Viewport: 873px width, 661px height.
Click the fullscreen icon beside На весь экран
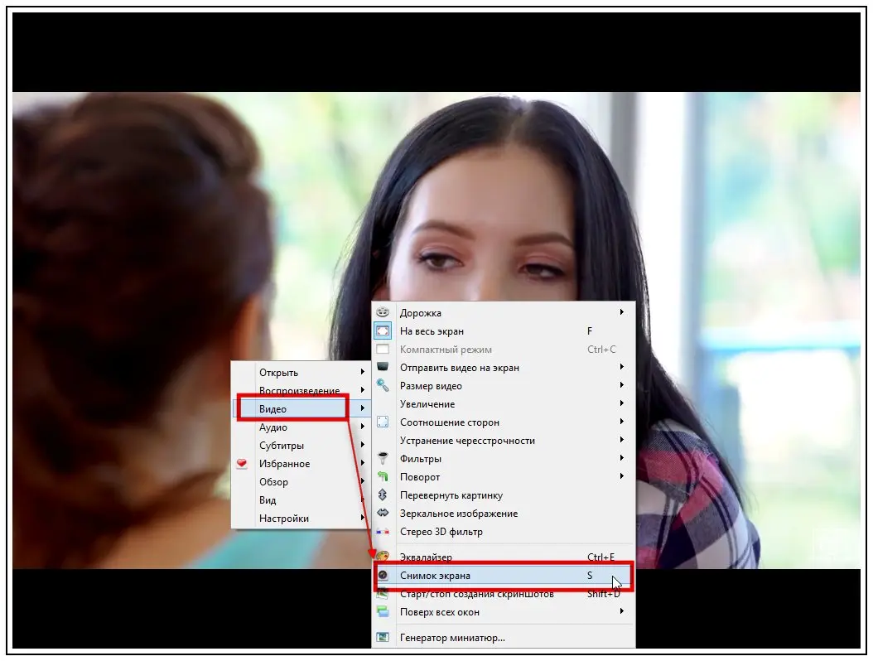pyautogui.click(x=383, y=330)
